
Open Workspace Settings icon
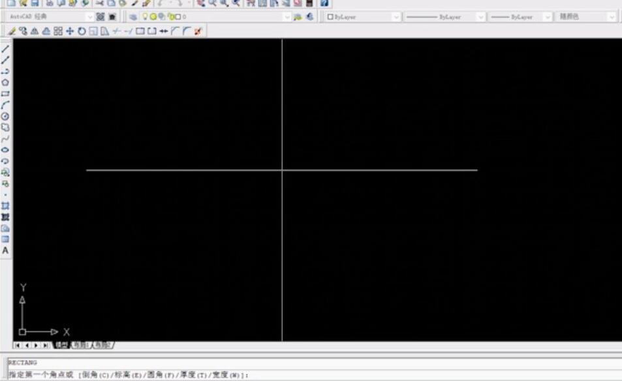point(101,17)
